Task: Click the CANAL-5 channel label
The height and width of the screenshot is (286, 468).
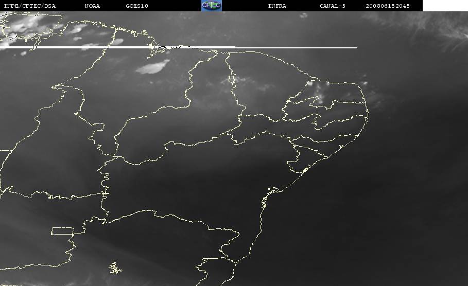Action: click(x=333, y=6)
